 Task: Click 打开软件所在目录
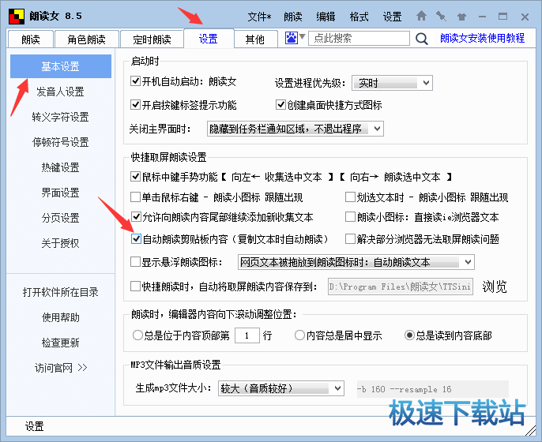(61, 292)
